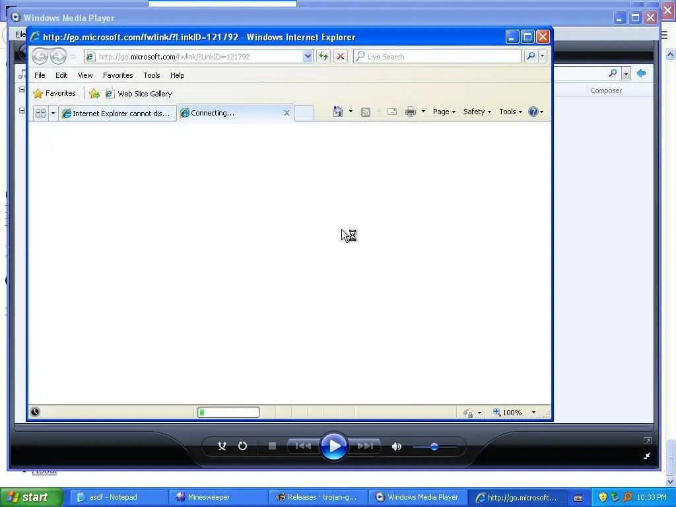Click the Stop button in Media Player
Image resolution: width=676 pixels, height=507 pixels.
[x=272, y=446]
